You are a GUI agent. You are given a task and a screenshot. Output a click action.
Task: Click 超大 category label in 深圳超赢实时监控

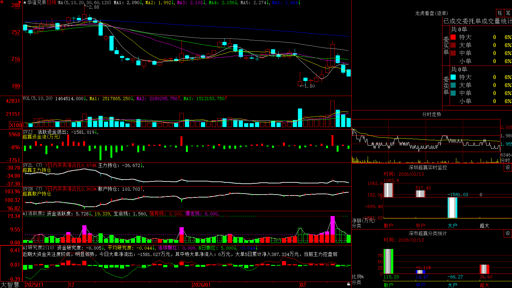(484, 226)
